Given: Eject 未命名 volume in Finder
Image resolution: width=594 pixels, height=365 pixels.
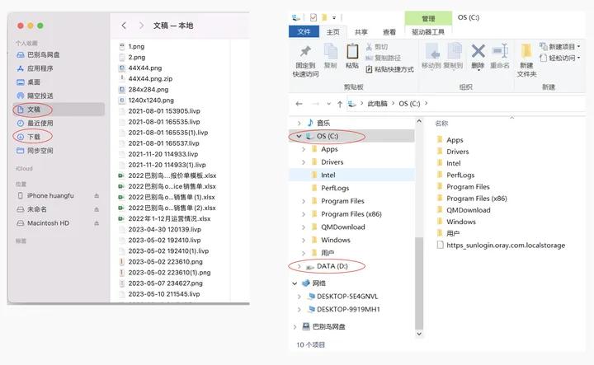Looking at the screenshot, I should pos(97,209).
